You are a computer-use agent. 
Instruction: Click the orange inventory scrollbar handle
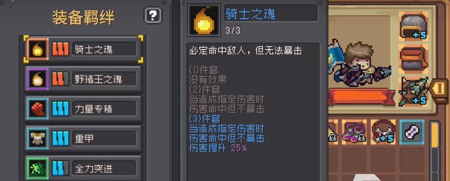435,134
